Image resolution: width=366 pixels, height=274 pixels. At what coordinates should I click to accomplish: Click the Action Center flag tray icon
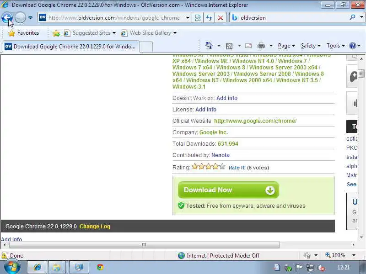299,268
